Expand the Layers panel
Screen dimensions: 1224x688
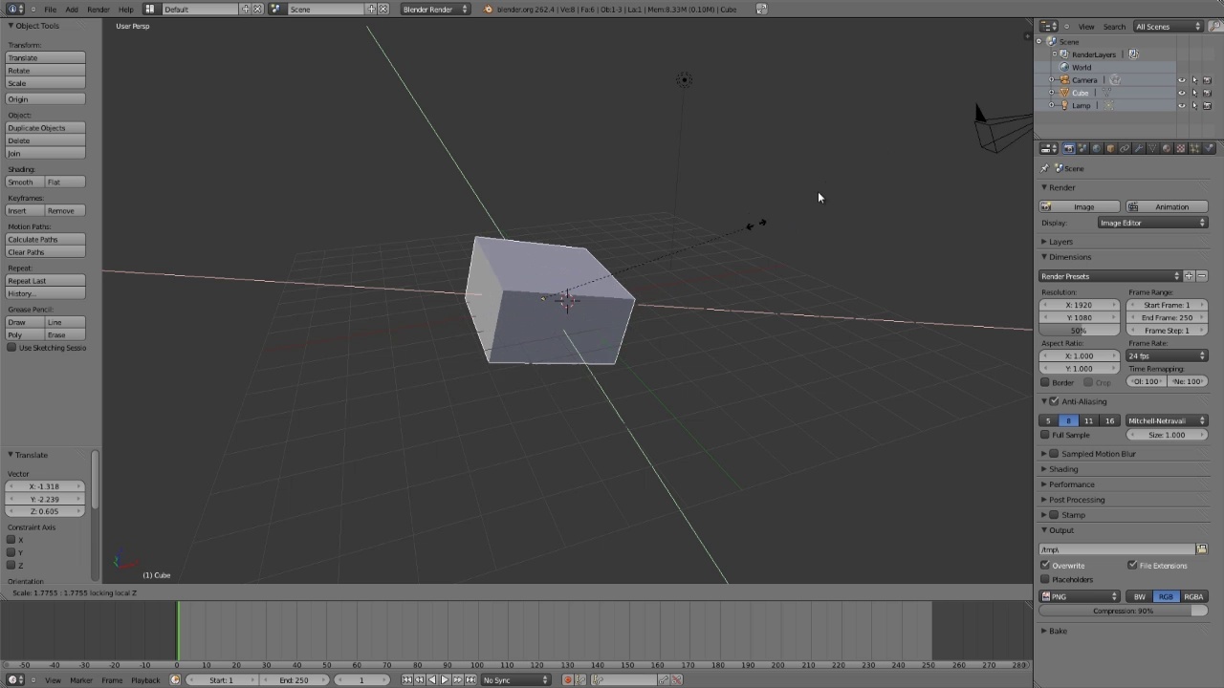(x=1060, y=242)
